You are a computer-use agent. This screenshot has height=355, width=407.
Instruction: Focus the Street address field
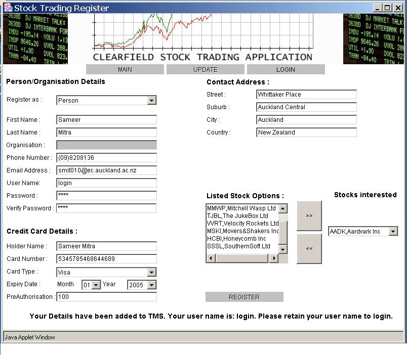point(306,95)
